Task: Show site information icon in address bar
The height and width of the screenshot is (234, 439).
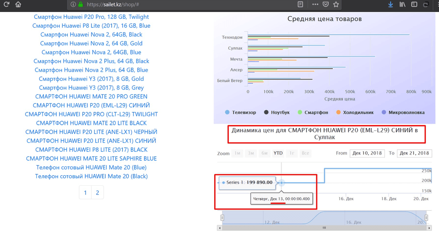Action: tap(73, 4)
